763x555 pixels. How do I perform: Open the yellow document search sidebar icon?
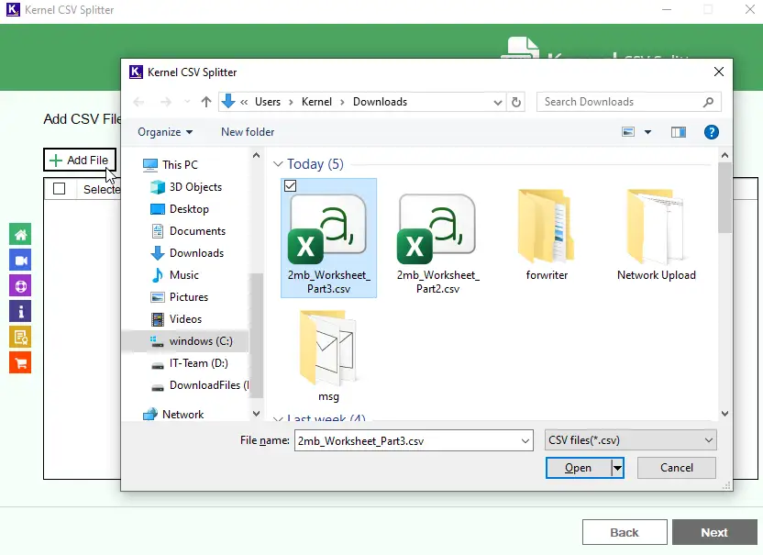(20, 337)
